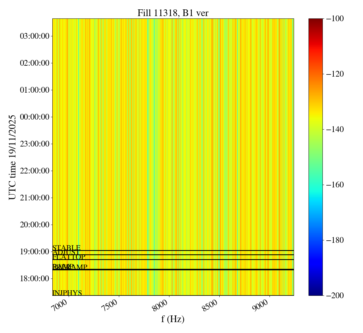This screenshot has width=363, height=333.
Task: Click the 03:00:00 y-axis tick label
Action: (x=34, y=36)
